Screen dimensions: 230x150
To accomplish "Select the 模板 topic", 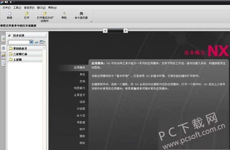I will pyautogui.click(x=82, y=136).
